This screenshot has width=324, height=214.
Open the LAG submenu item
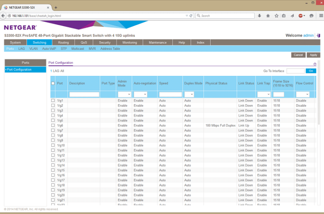pyautogui.click(x=22, y=49)
